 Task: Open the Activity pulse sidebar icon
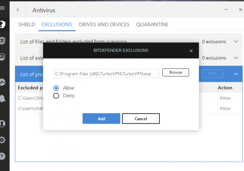2,82
